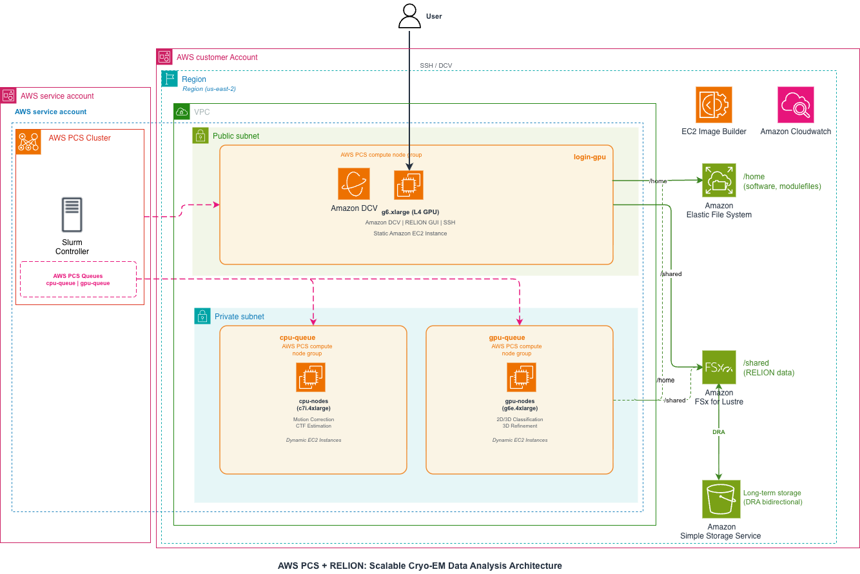The width and height of the screenshot is (860, 574).
Task: Click the VPC cloud icon
Action: [182, 112]
